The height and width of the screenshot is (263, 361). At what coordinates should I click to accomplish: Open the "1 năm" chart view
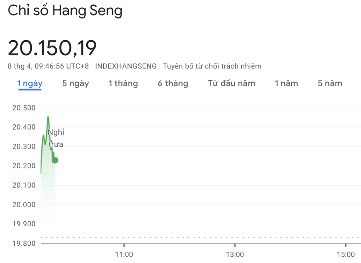286,83
